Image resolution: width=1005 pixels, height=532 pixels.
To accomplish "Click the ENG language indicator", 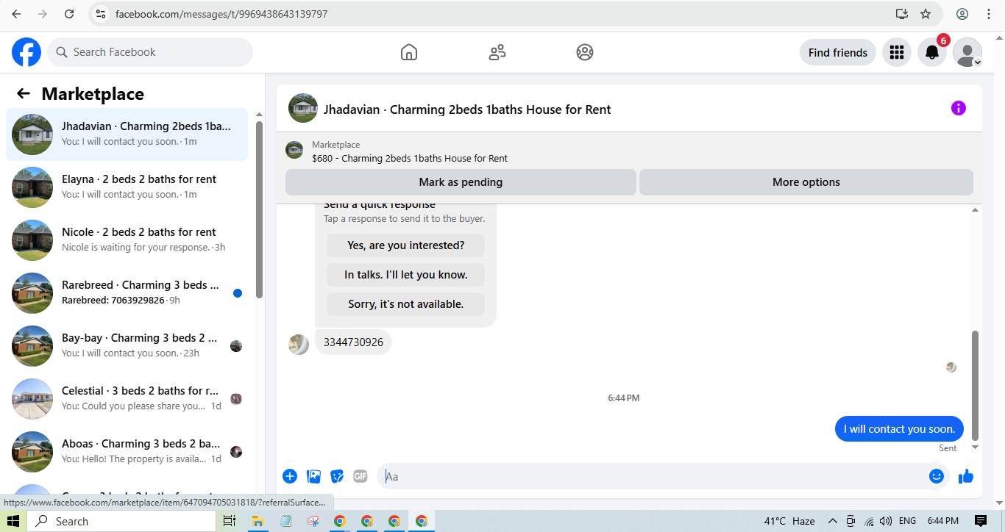I will 907,521.
